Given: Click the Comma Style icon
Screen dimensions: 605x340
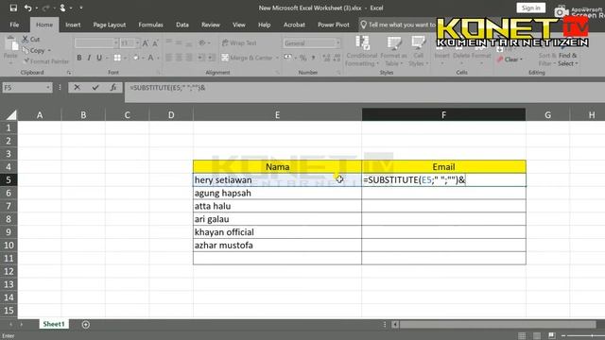Looking at the screenshot, I should (313, 58).
